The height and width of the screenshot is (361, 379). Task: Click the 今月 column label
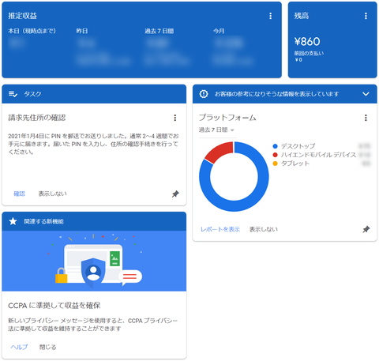[x=219, y=31]
